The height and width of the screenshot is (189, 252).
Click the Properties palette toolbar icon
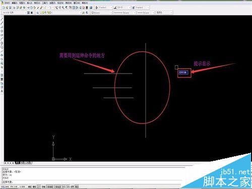tap(71, 8)
